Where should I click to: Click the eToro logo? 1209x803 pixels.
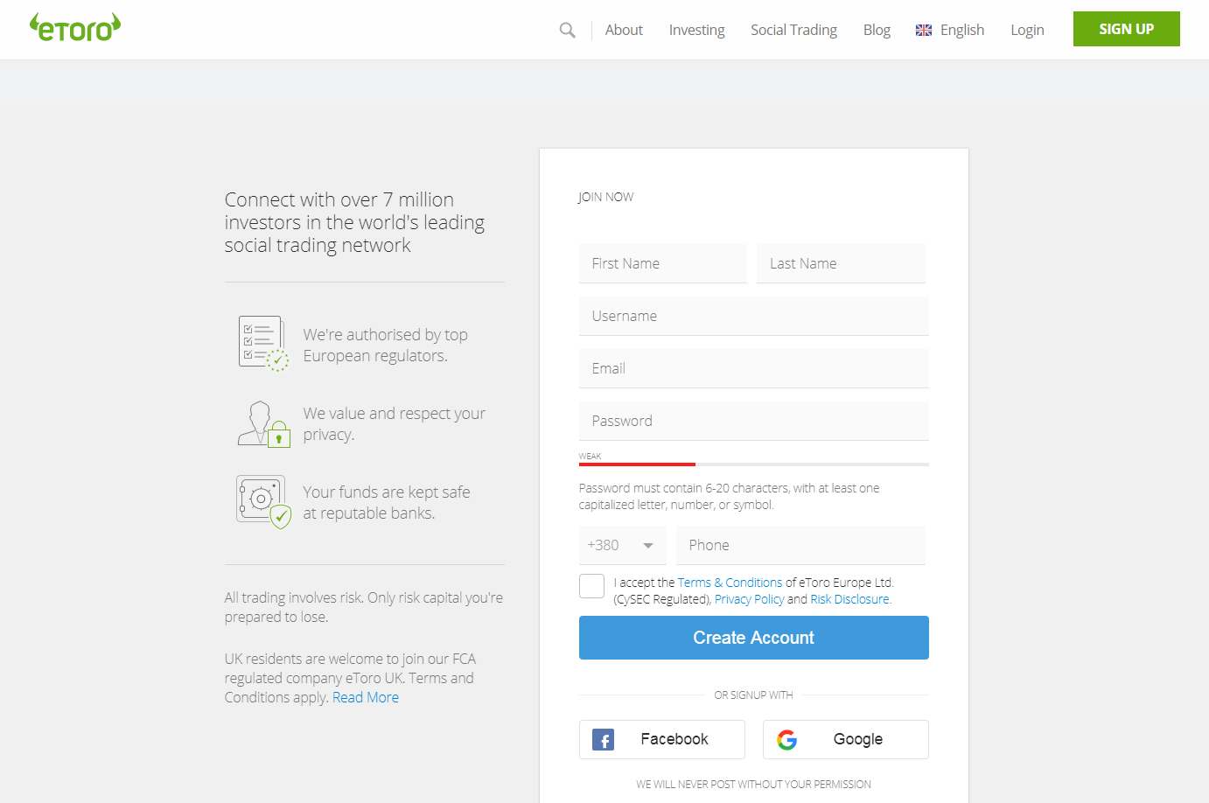(x=75, y=28)
